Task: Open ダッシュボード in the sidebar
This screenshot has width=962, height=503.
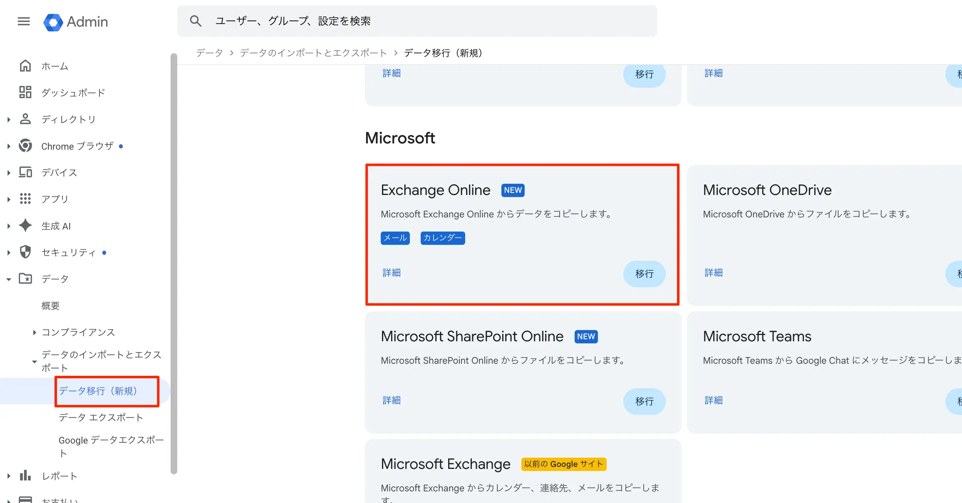Action: click(73, 93)
